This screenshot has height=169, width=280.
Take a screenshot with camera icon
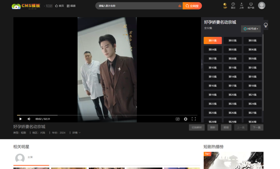click(177, 119)
